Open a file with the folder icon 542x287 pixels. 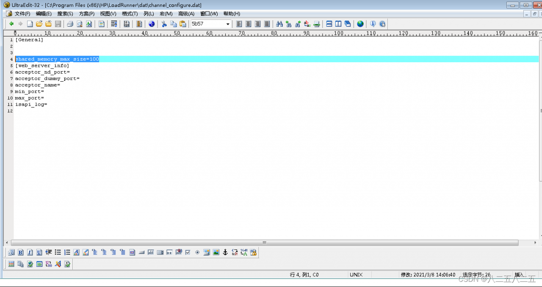click(39, 24)
